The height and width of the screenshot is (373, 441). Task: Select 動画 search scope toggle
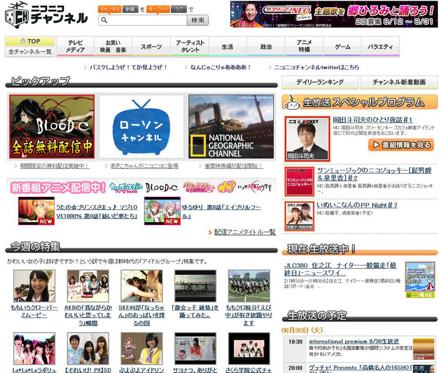[130, 9]
